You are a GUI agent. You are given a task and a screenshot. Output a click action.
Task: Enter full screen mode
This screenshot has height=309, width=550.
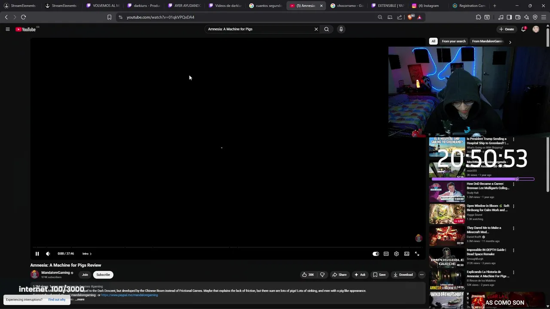click(417, 254)
